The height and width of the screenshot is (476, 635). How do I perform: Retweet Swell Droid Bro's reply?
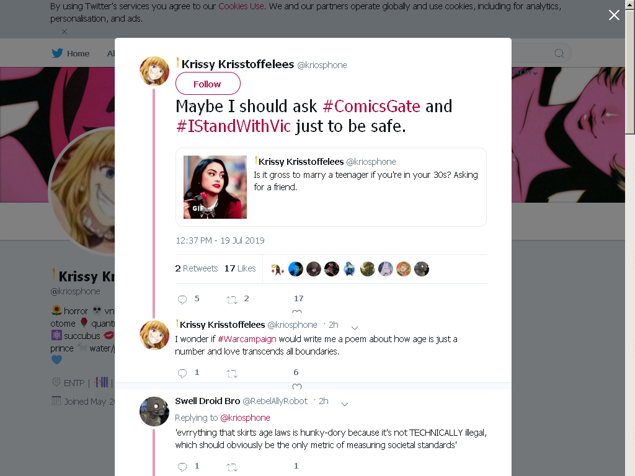232,467
